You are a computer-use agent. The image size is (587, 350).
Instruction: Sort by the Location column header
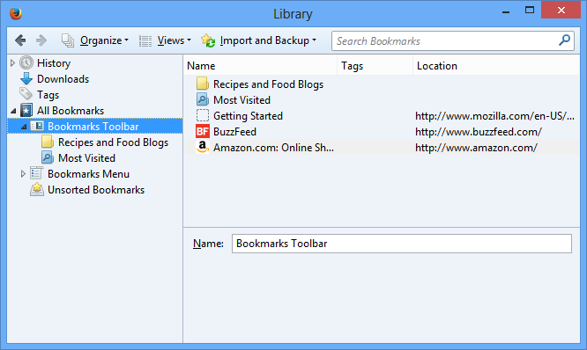click(x=496, y=66)
